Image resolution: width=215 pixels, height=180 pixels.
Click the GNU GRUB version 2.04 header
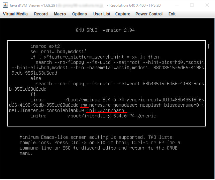click(x=105, y=30)
